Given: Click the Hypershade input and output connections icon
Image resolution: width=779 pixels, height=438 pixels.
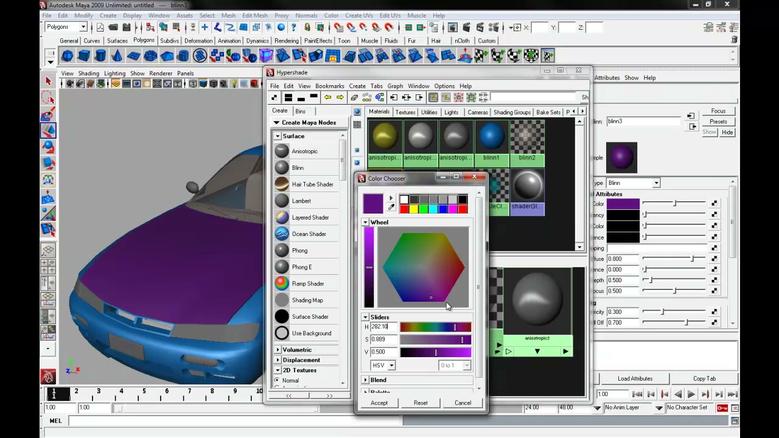Looking at the screenshot, I should (407, 97).
